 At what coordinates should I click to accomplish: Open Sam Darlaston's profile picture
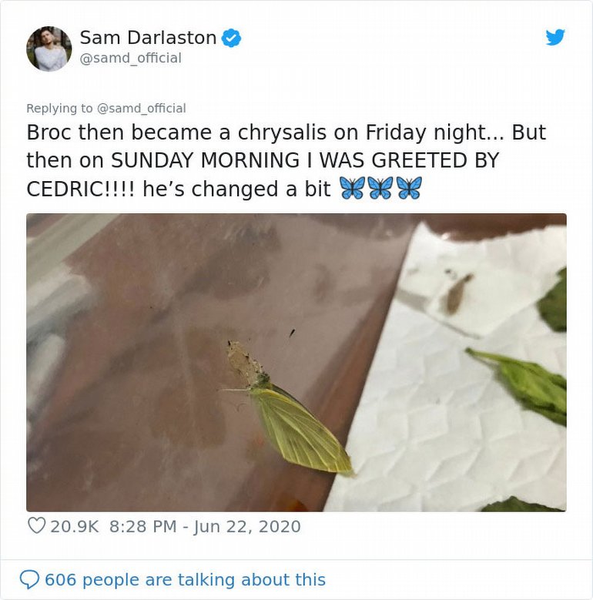(x=49, y=49)
